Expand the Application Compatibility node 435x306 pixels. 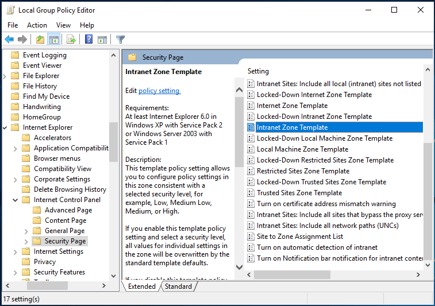(x=16, y=148)
